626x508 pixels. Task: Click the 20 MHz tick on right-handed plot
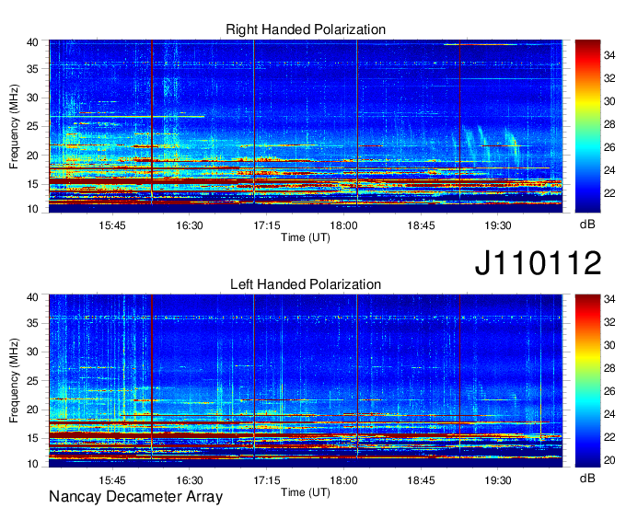[x=32, y=156]
